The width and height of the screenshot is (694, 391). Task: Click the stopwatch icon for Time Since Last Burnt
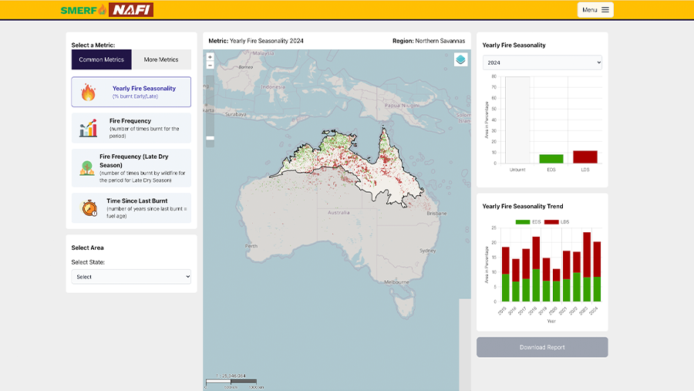pyautogui.click(x=89, y=208)
